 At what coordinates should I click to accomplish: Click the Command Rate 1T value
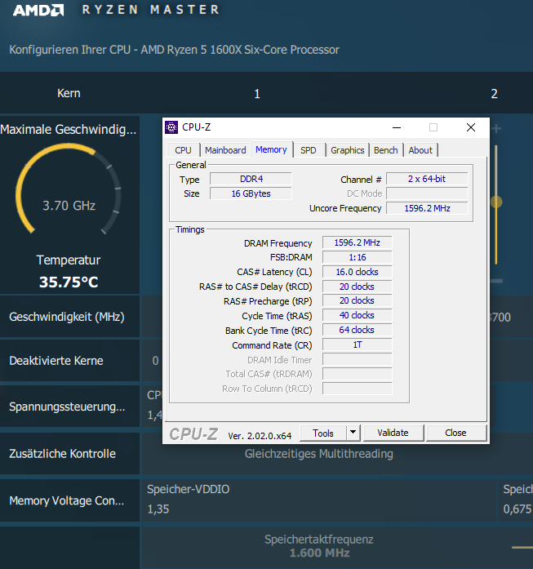tap(357, 345)
